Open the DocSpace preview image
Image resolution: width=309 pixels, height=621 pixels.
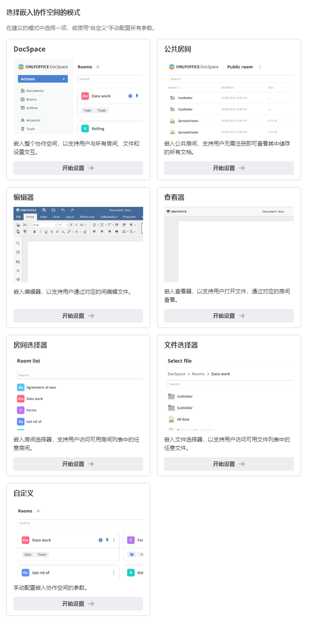pos(78,97)
